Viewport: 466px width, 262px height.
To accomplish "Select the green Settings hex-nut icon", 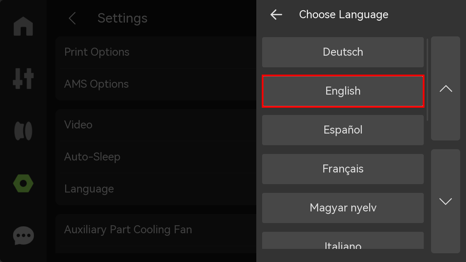I will (23, 183).
